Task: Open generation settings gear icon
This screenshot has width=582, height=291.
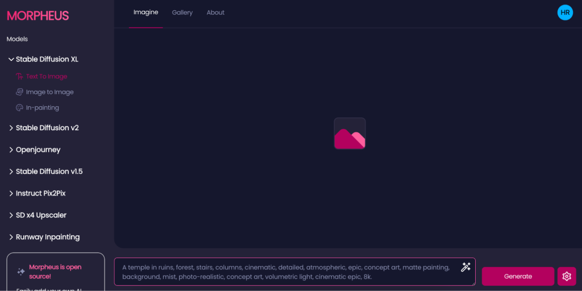Action: [567, 276]
